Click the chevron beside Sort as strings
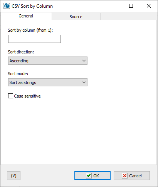The image size is (158, 187). [x=84, y=82]
